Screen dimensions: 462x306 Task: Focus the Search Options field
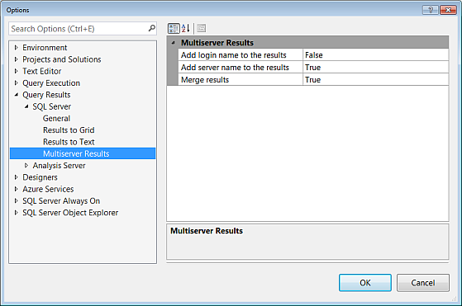(x=78, y=29)
